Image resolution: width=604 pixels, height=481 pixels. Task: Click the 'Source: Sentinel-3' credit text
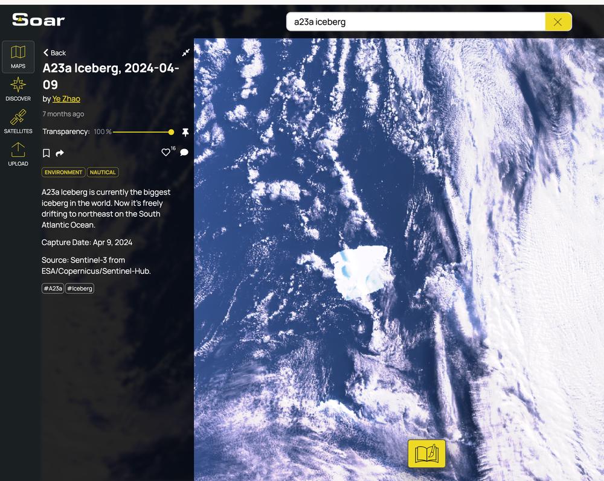[96, 266]
